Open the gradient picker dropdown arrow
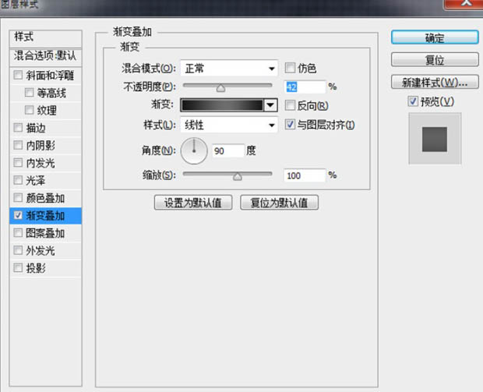 (270, 105)
